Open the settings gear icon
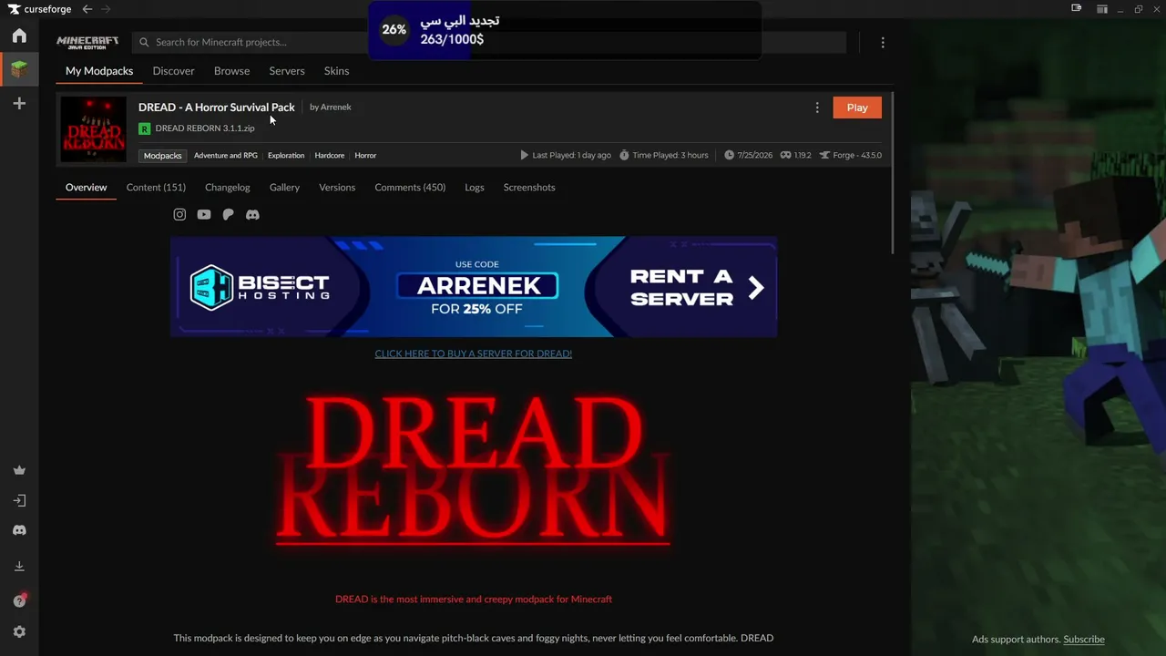Image resolution: width=1166 pixels, height=656 pixels. coord(19,632)
